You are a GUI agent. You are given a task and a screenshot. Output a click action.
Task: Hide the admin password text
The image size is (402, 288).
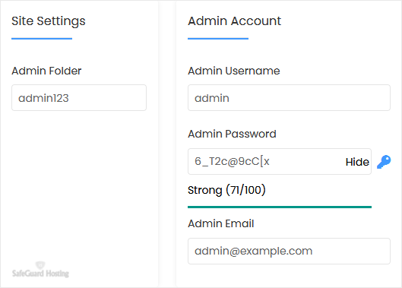pyautogui.click(x=357, y=162)
